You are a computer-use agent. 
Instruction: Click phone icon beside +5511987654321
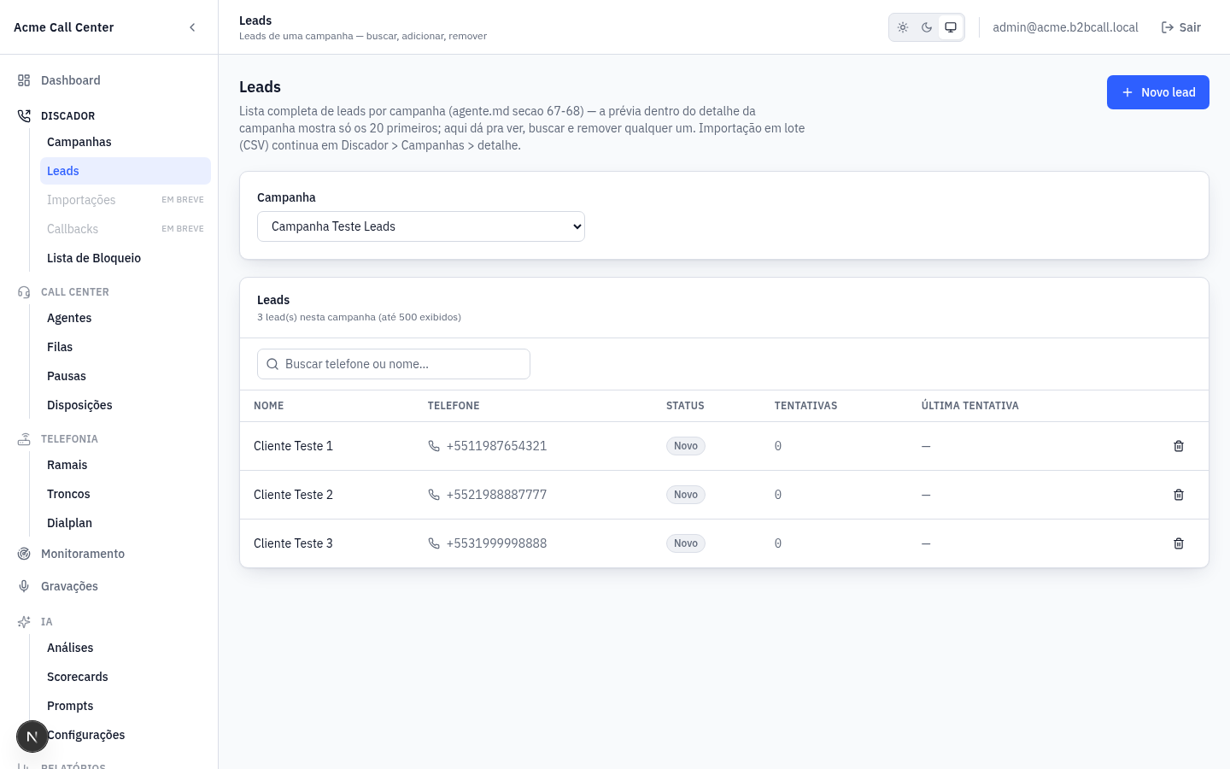pyautogui.click(x=434, y=446)
